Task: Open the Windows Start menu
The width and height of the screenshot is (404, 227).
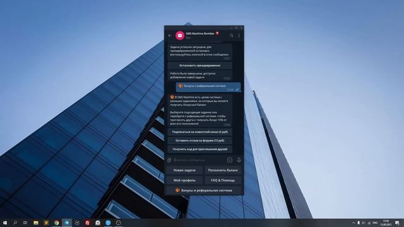Action: pyautogui.click(x=5, y=223)
